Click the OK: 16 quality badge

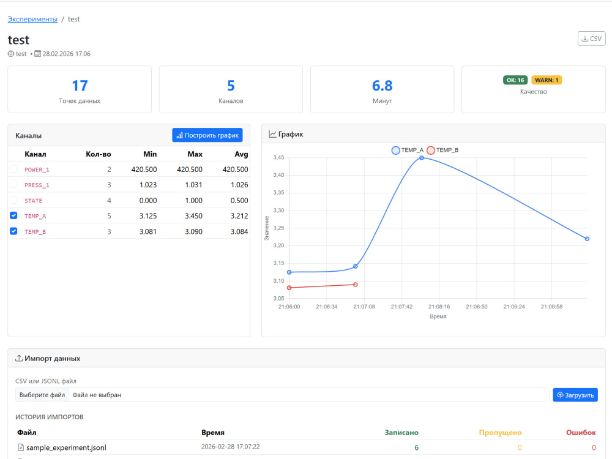tap(515, 80)
